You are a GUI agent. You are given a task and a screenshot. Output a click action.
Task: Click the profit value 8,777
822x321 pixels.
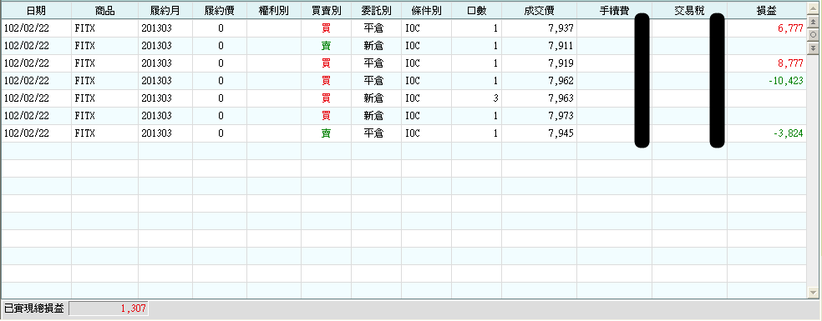point(790,63)
